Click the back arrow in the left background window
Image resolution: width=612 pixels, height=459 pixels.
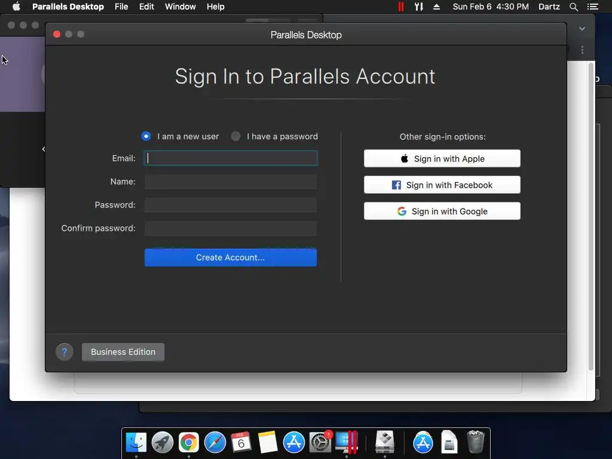pos(43,149)
